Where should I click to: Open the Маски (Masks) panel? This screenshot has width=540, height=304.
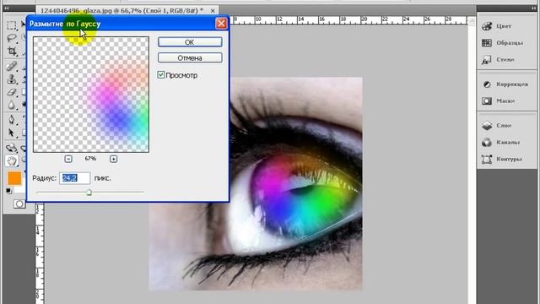[x=498, y=101]
